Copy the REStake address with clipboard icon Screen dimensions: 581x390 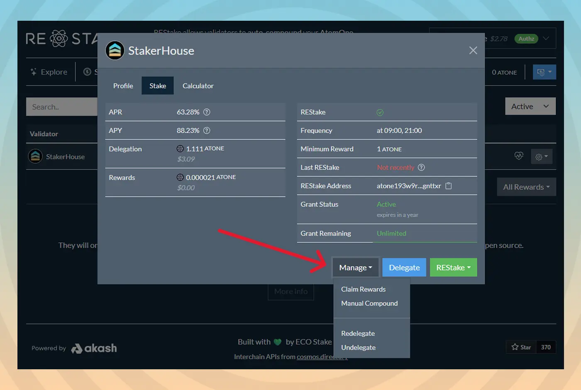448,186
